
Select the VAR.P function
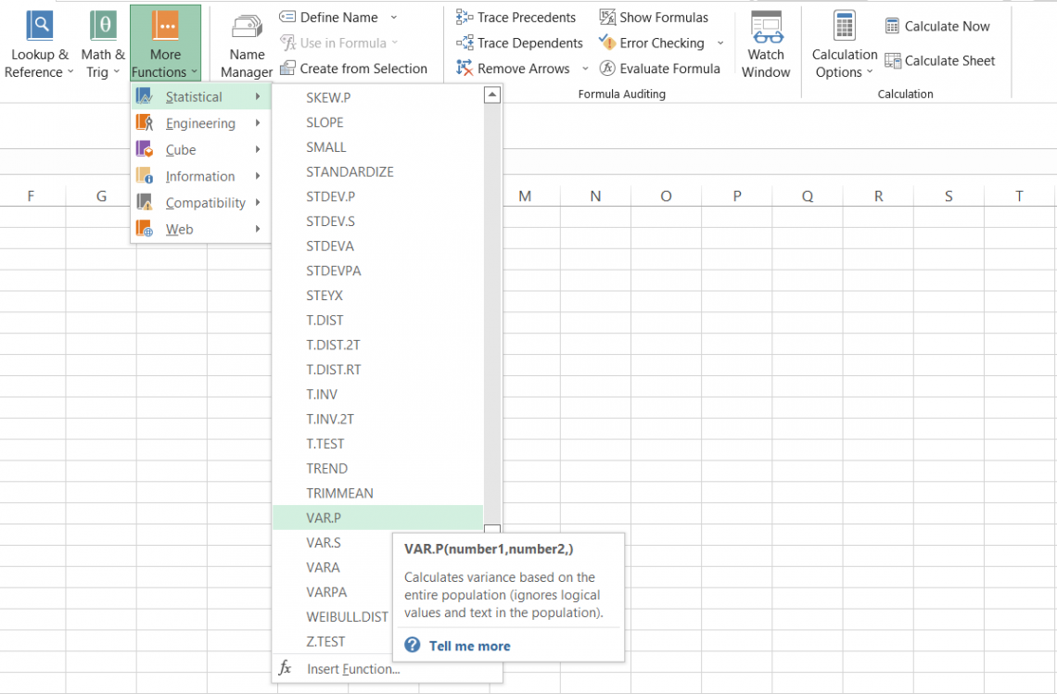[x=324, y=517]
